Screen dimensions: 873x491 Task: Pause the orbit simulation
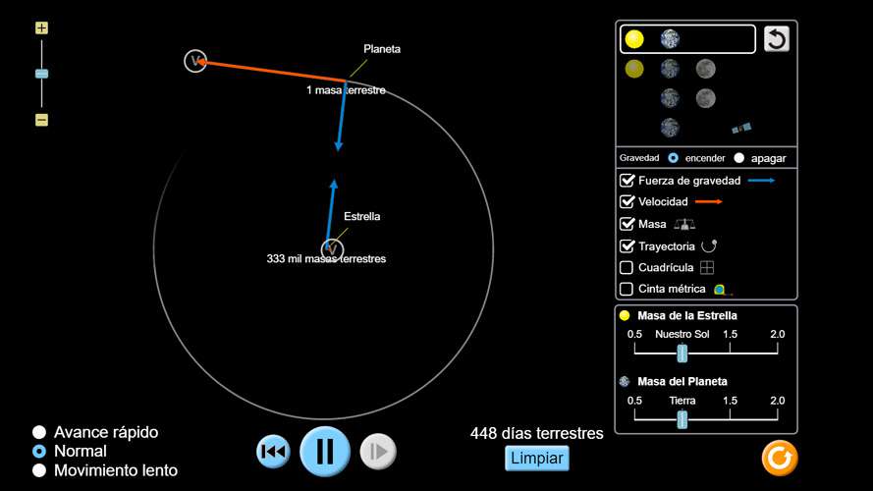325,452
